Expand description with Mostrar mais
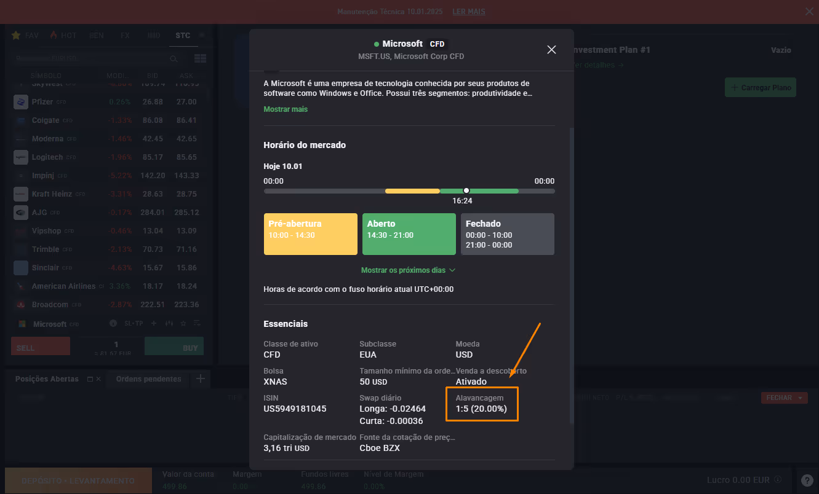 coord(286,109)
